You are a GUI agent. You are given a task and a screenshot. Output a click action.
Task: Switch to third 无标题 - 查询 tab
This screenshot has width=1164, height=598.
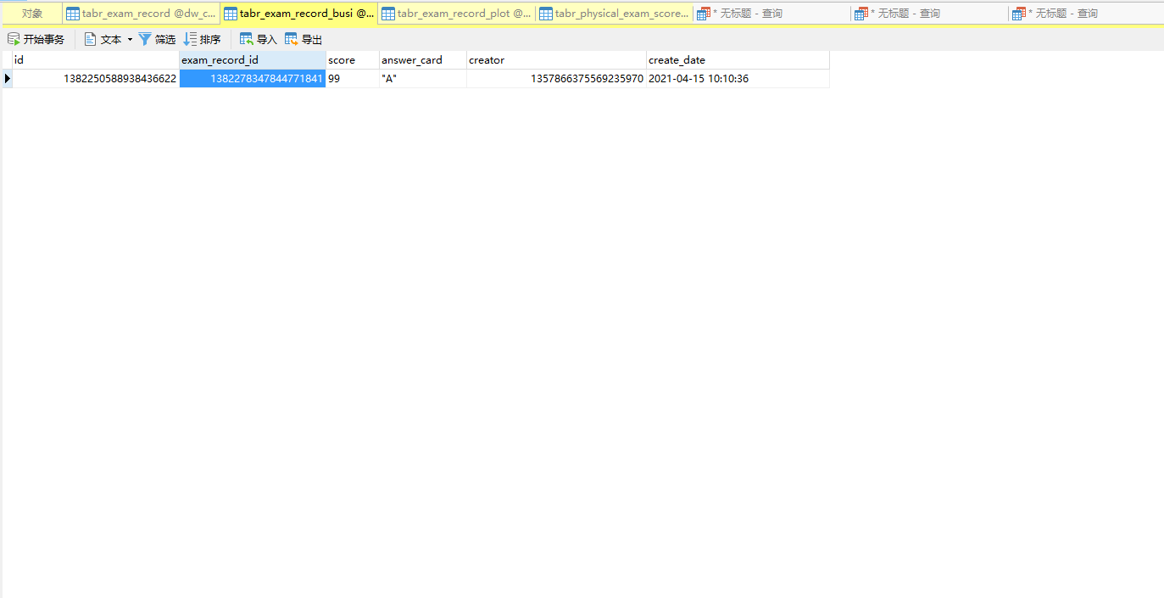click(x=1086, y=14)
